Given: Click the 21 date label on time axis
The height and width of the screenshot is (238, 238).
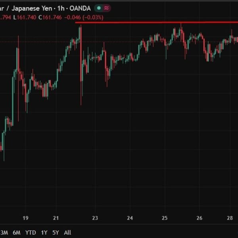Looking at the screenshot, I should (56, 218).
